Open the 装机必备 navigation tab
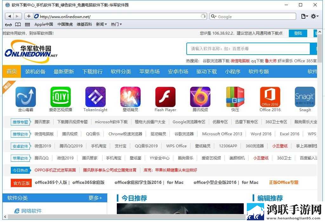 (x=35, y=71)
